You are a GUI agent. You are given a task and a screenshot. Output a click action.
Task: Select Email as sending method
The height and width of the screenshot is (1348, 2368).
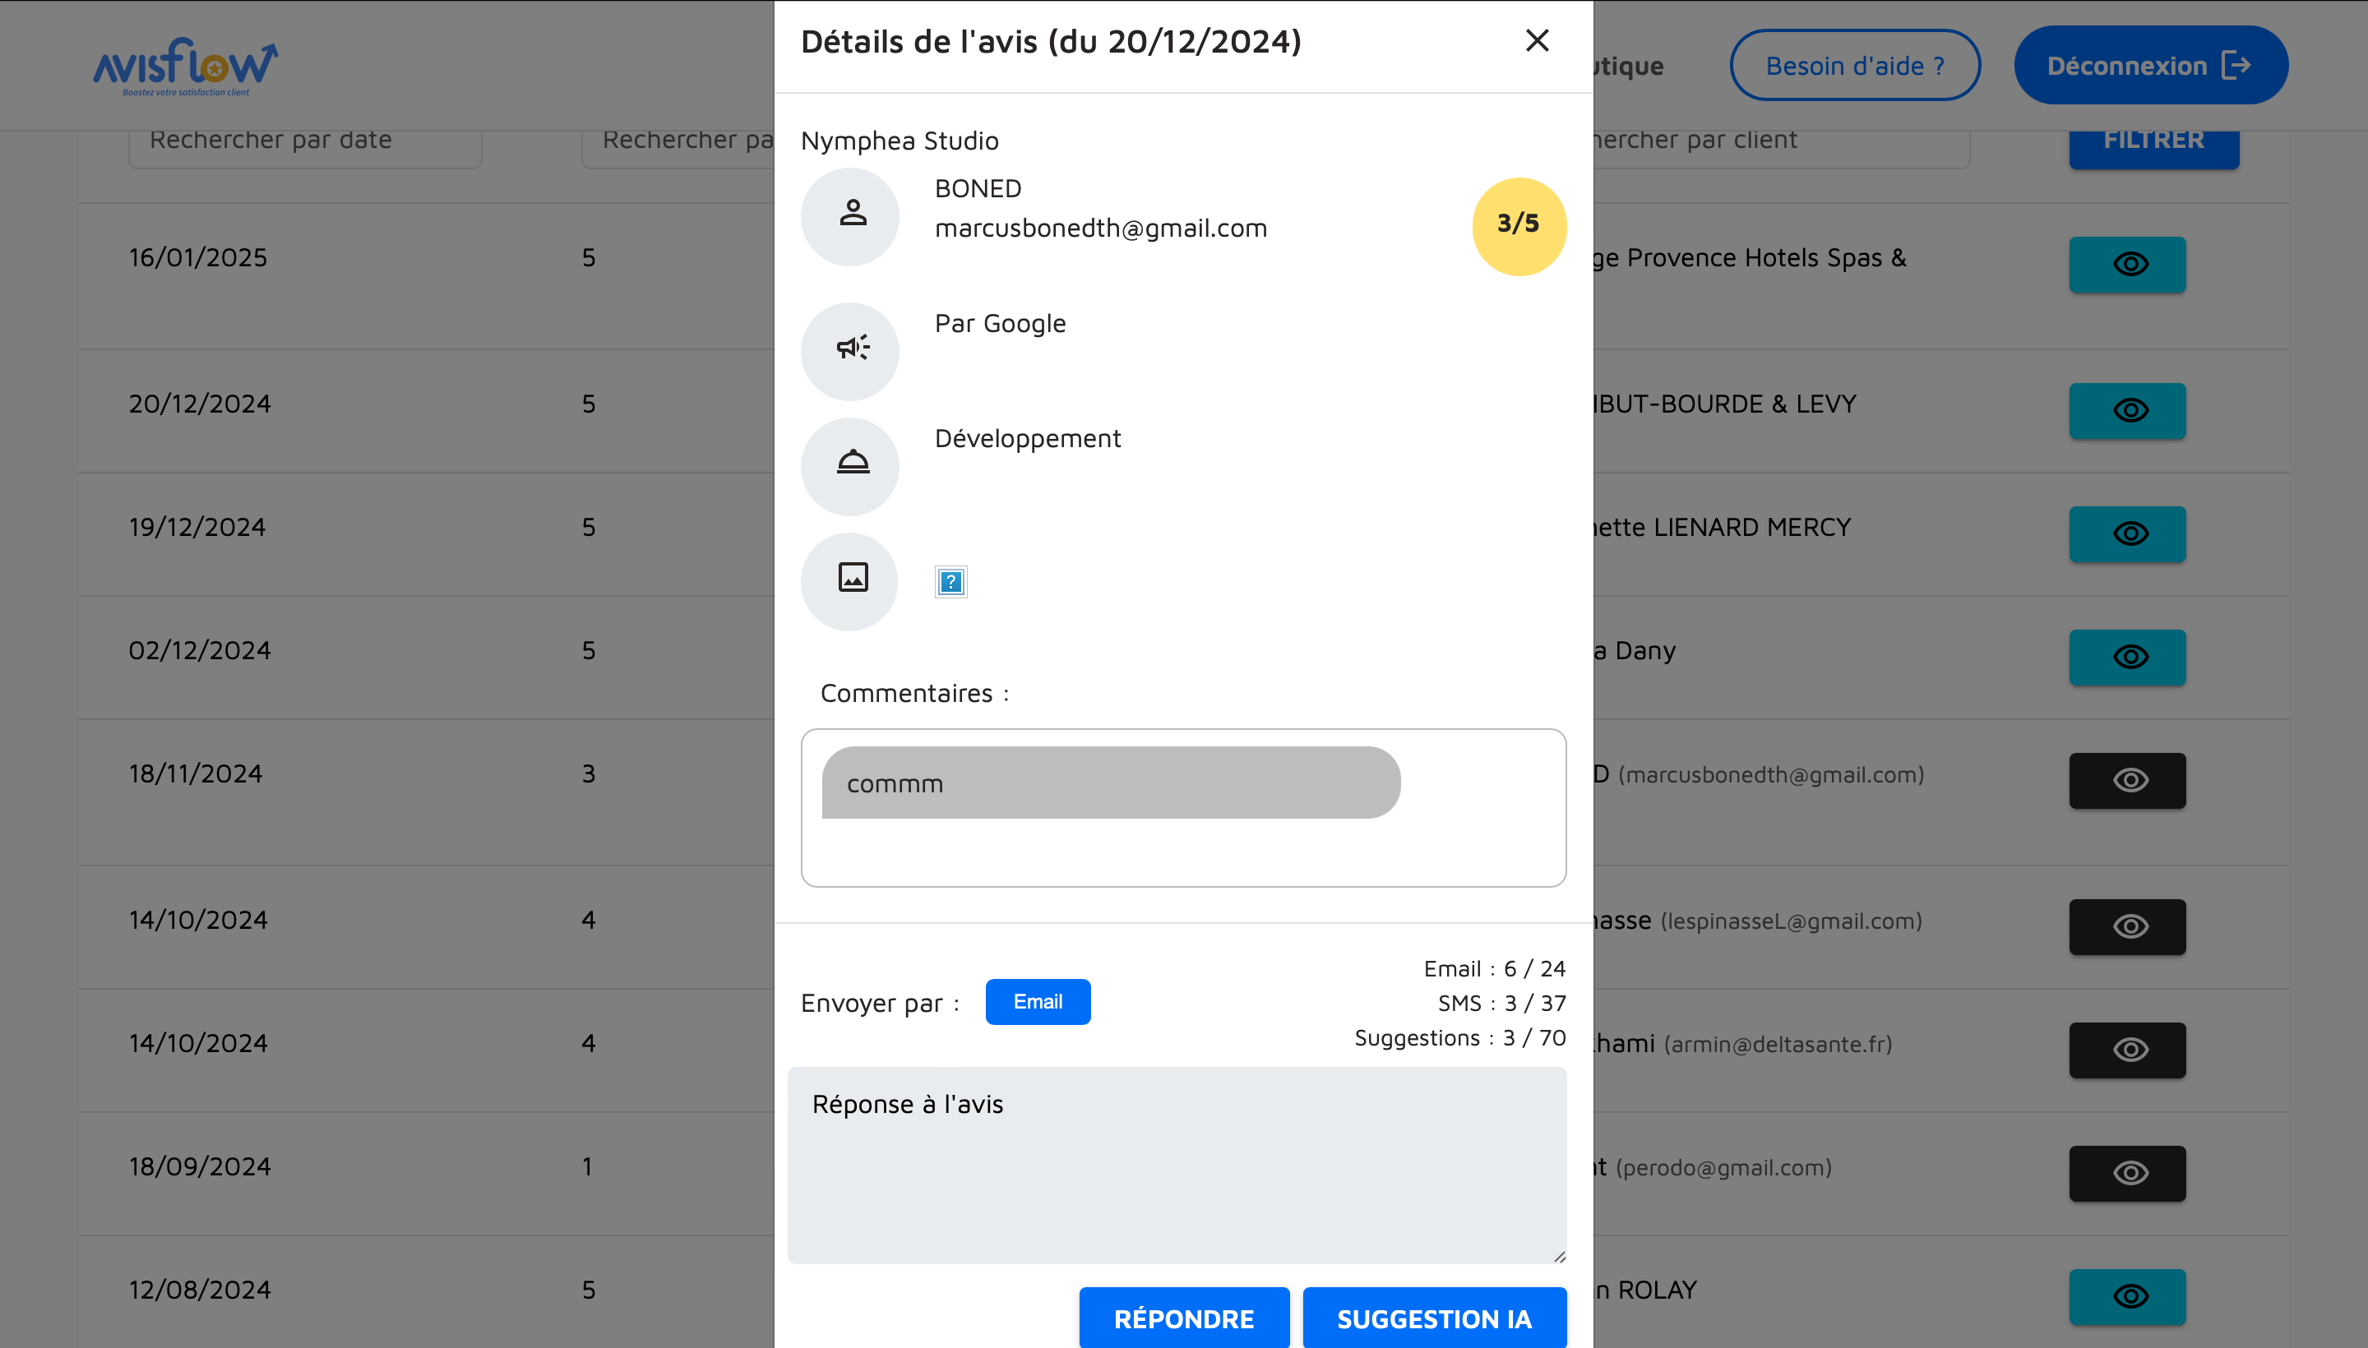(1037, 1002)
